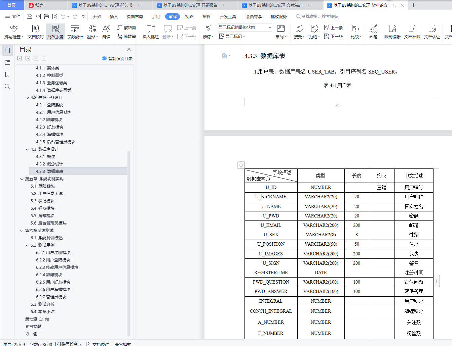Click 智能识别目录 smart outline button
Screen dimensions: 452x346
(x=117, y=58)
